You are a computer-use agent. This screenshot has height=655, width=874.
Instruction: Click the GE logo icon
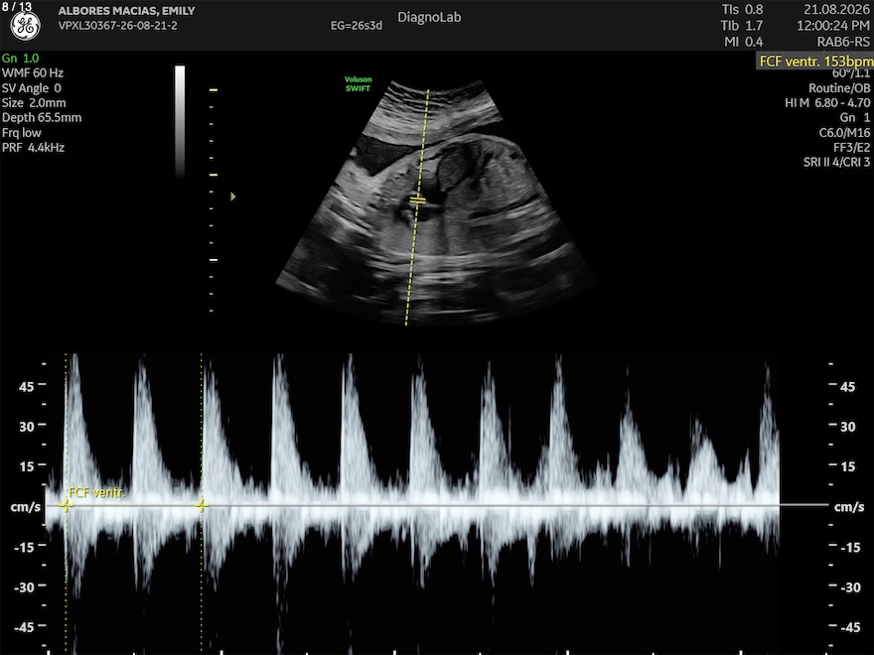coord(25,26)
